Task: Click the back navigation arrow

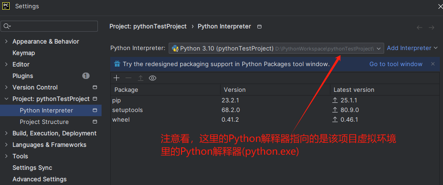Action: (420, 28)
